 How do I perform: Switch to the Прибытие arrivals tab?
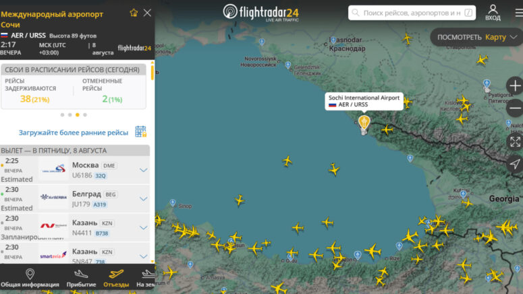(81, 279)
